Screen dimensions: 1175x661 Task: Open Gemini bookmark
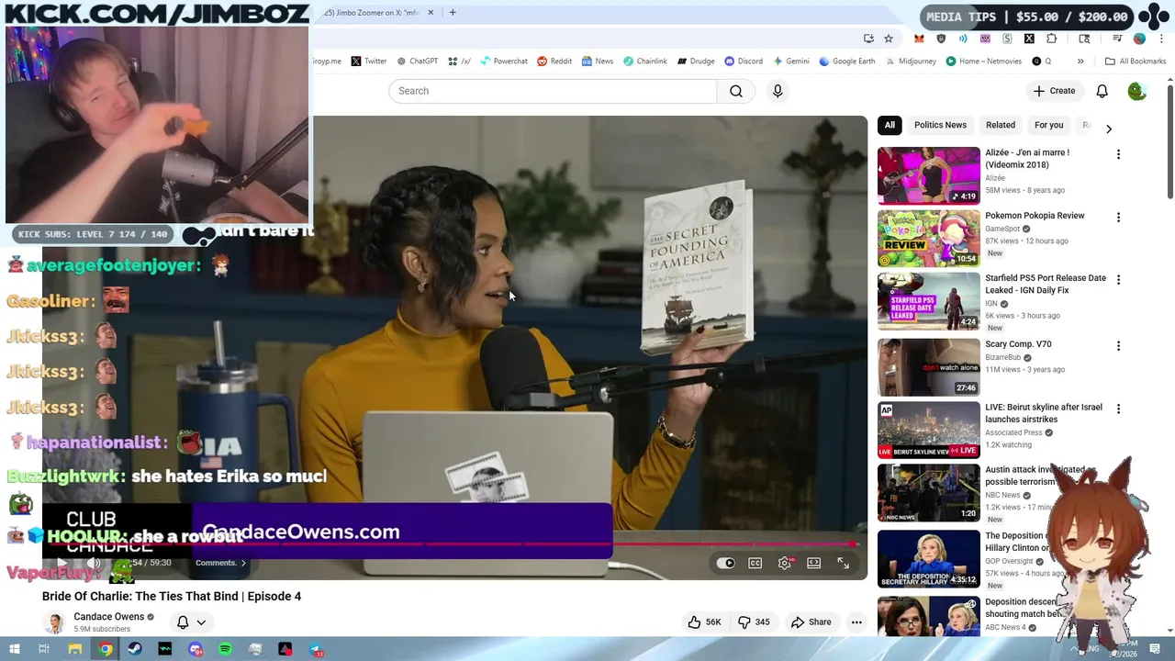[x=790, y=62]
